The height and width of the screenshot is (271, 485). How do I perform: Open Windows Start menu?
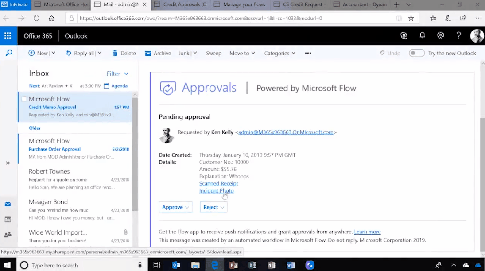tap(7, 265)
